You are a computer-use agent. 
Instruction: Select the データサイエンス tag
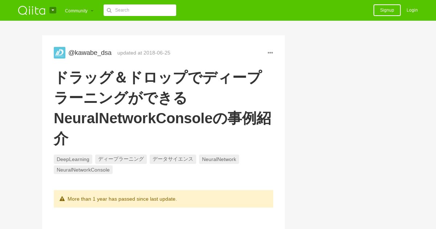pos(173,159)
